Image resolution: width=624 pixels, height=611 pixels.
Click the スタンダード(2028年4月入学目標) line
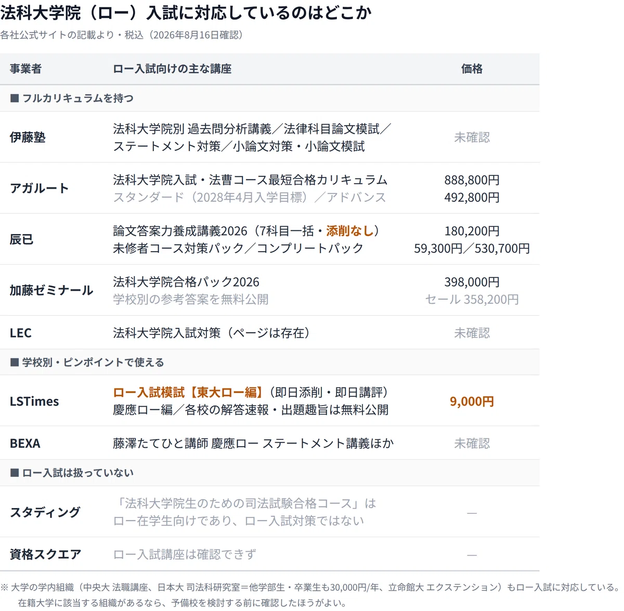point(250,197)
